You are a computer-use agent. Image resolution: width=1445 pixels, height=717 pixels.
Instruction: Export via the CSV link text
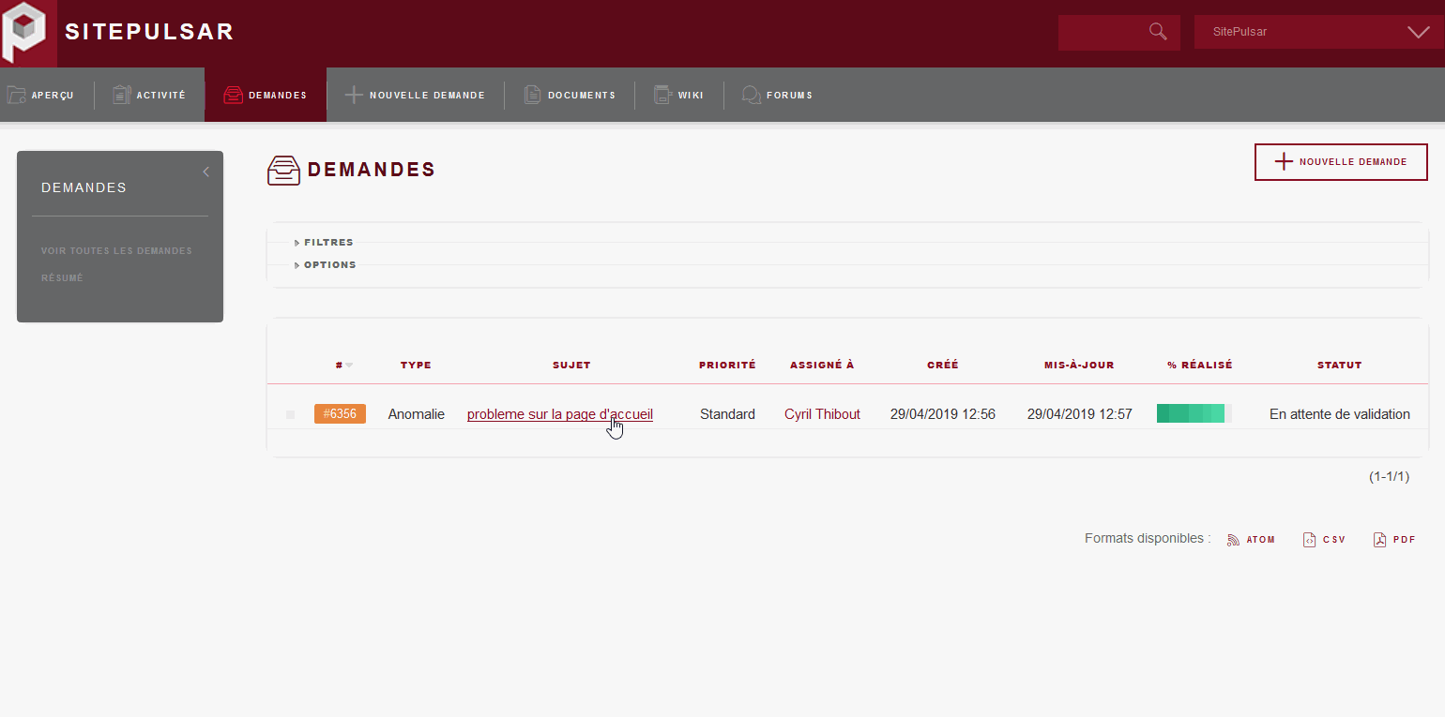point(1334,540)
